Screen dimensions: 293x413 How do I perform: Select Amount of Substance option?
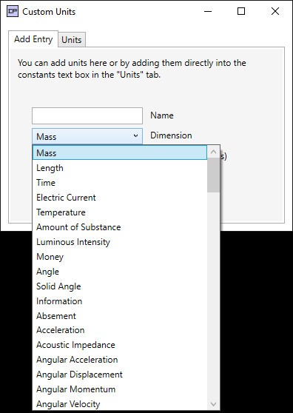coord(120,226)
